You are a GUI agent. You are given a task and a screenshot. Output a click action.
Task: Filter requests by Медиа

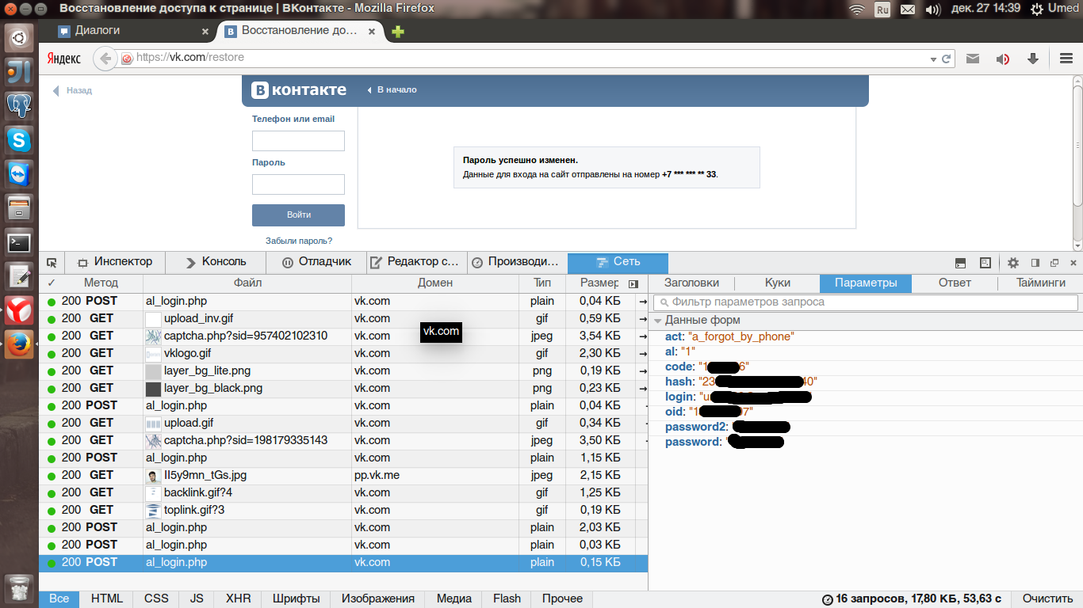coord(454,599)
